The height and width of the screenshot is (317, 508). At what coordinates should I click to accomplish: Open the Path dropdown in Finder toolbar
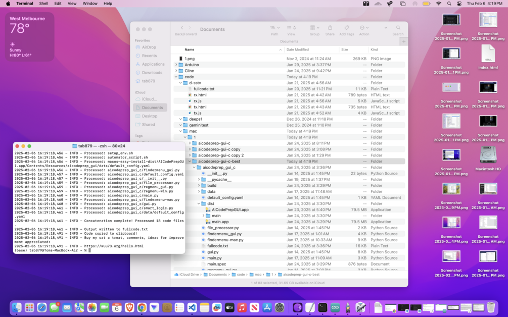pyautogui.click(x=275, y=28)
